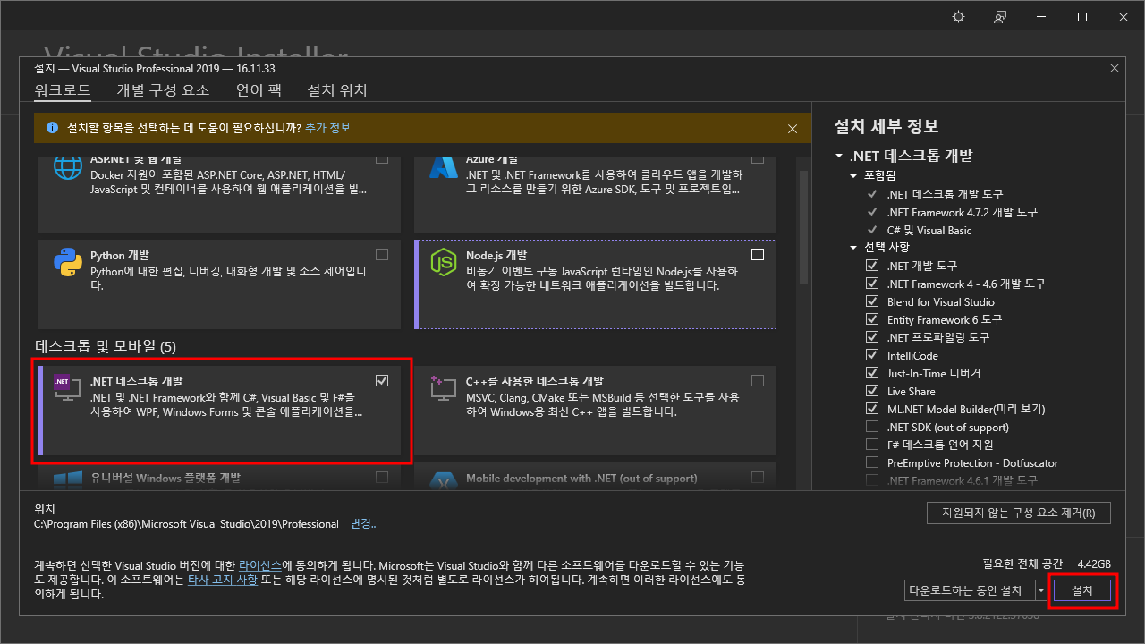1145x644 pixels.
Task: Switch to the 개별 구성 요소 tab
Action: [x=163, y=90]
